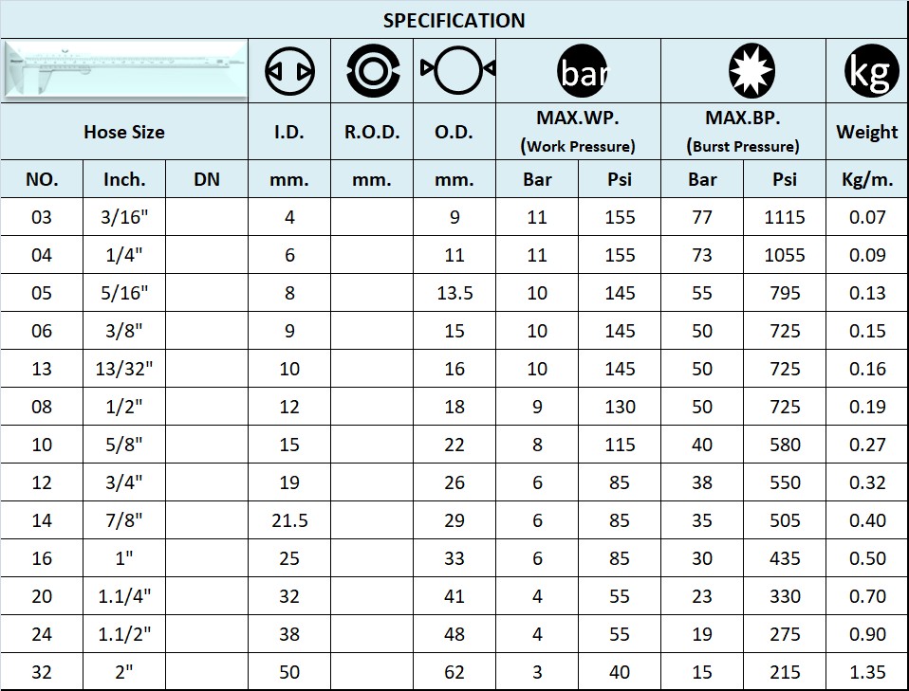Click the 13.5 mm O.D. value cell
This screenshot has height=691, width=909.
[x=454, y=293]
